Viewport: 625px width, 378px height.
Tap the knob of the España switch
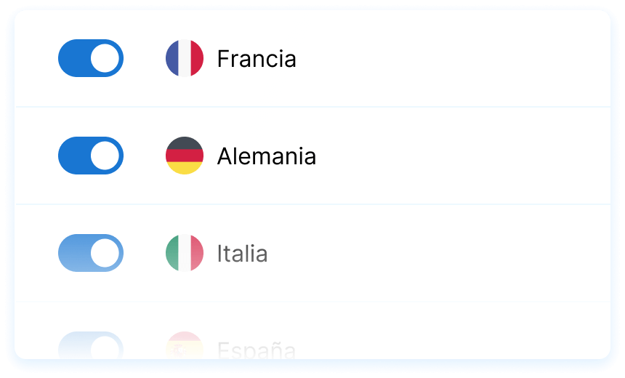tap(105, 347)
